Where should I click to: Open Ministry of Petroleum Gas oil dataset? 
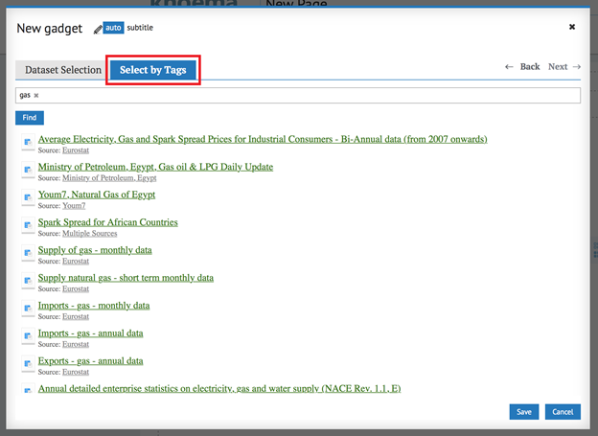point(155,167)
